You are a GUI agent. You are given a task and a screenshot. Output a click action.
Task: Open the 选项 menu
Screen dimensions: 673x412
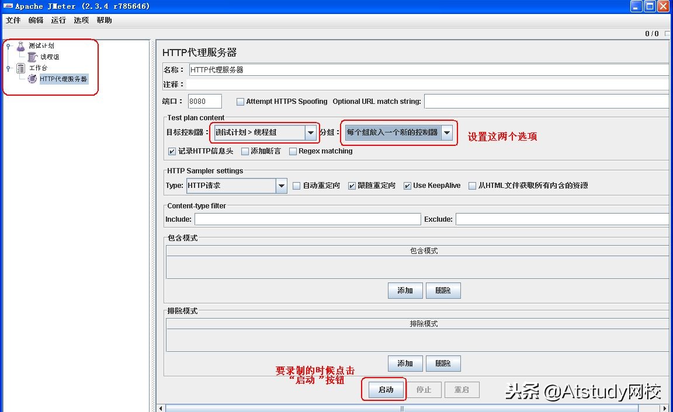tap(81, 20)
